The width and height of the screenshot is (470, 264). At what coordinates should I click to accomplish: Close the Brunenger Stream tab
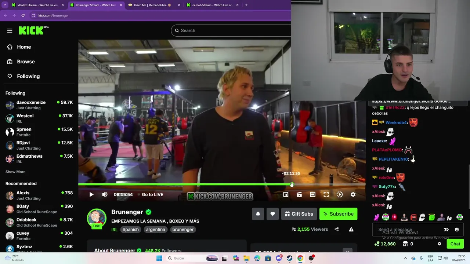[x=121, y=5]
